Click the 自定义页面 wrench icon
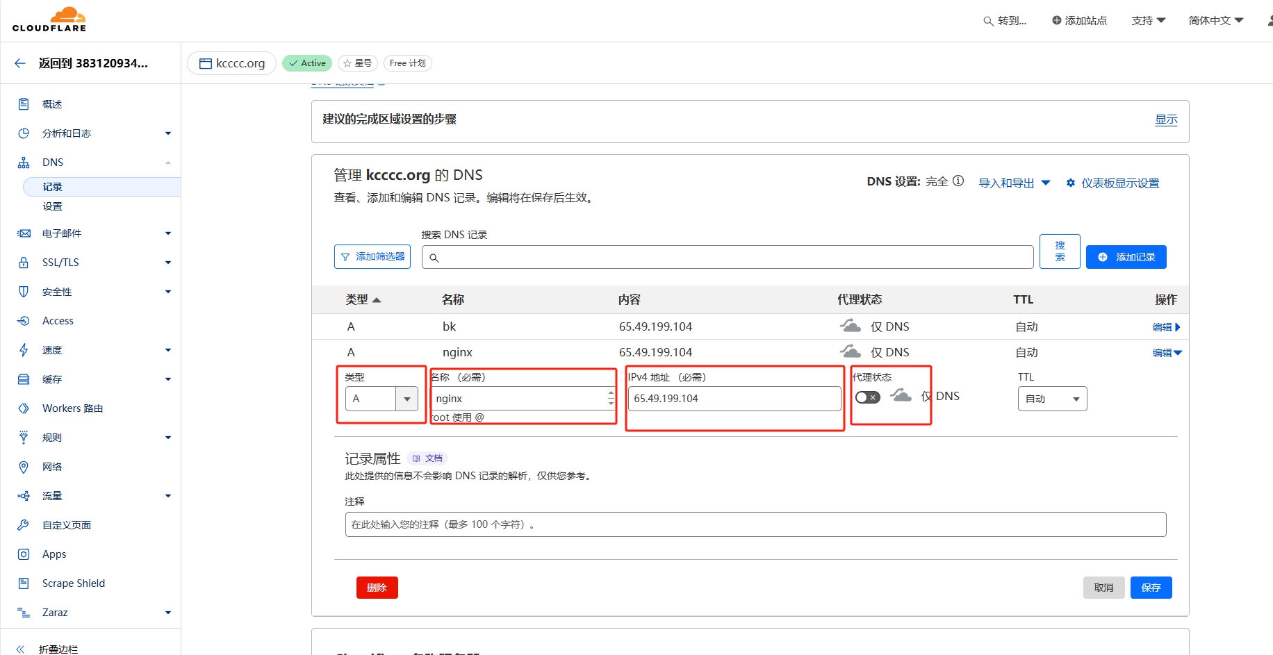The height and width of the screenshot is (655, 1273). [24, 525]
